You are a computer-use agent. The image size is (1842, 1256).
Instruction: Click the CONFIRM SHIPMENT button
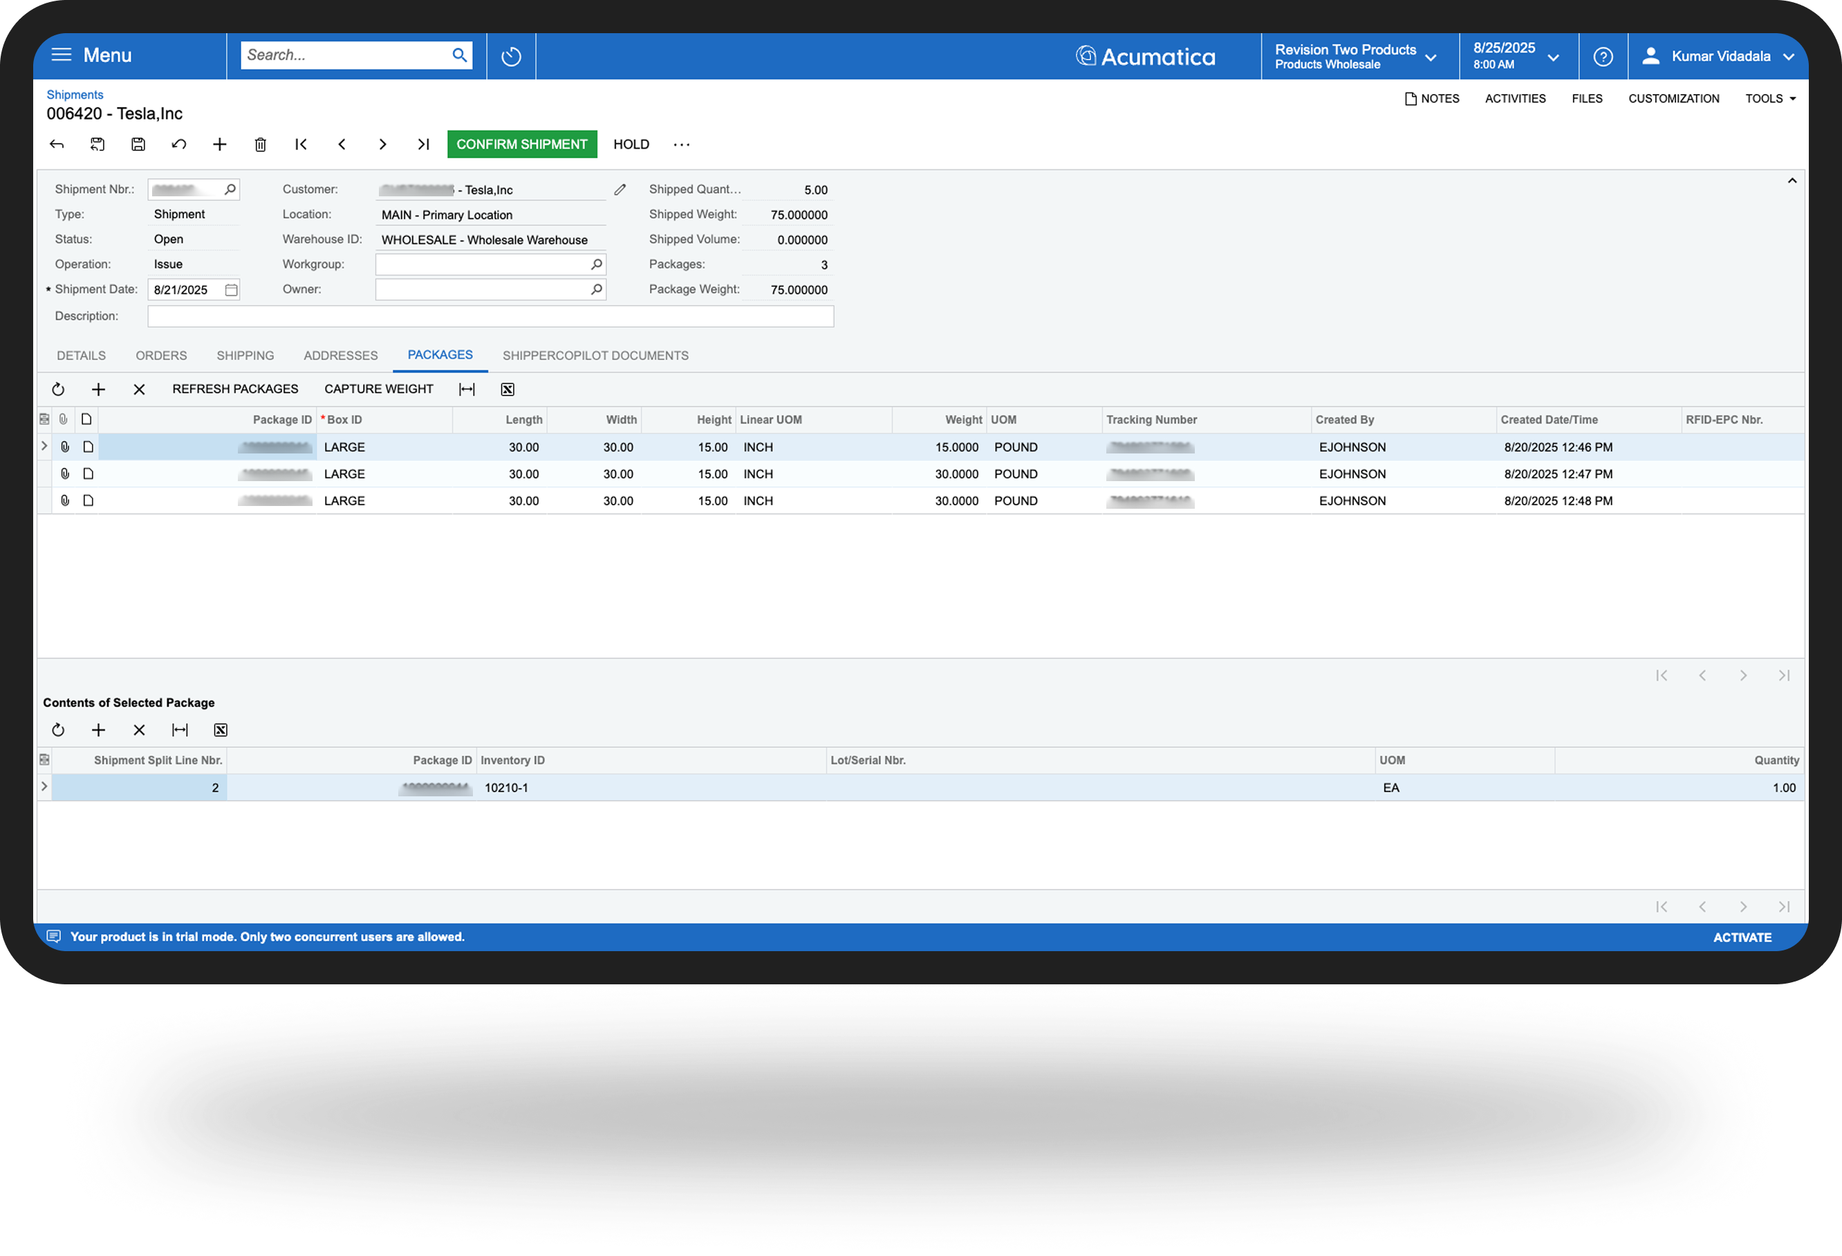point(521,144)
